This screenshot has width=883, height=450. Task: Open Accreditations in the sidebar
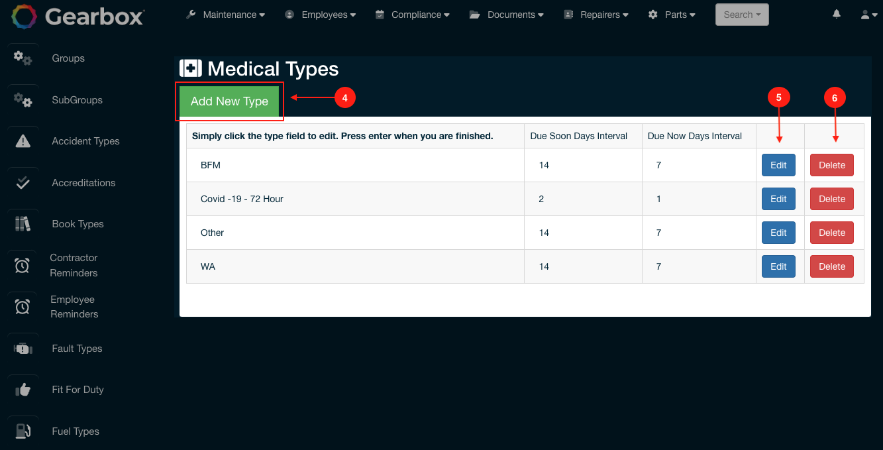pos(83,183)
